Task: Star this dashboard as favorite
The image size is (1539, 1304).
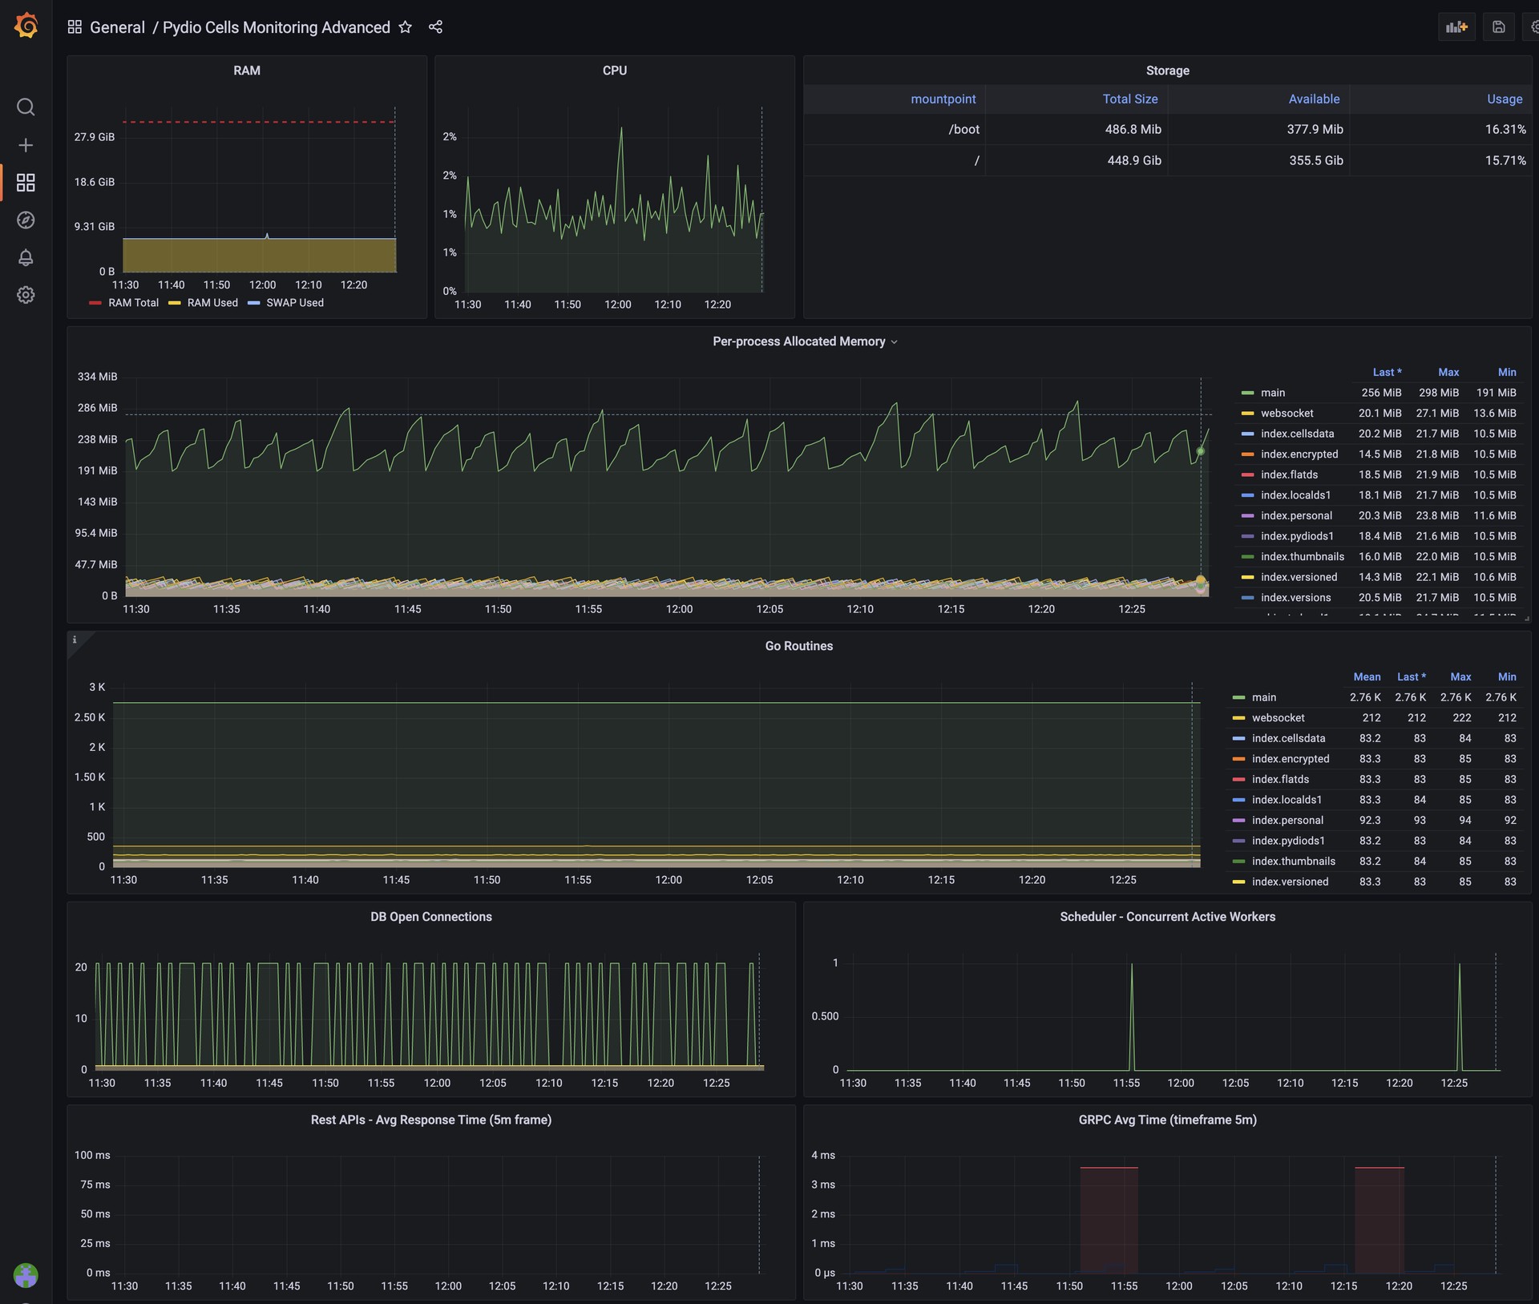Action: point(406,27)
